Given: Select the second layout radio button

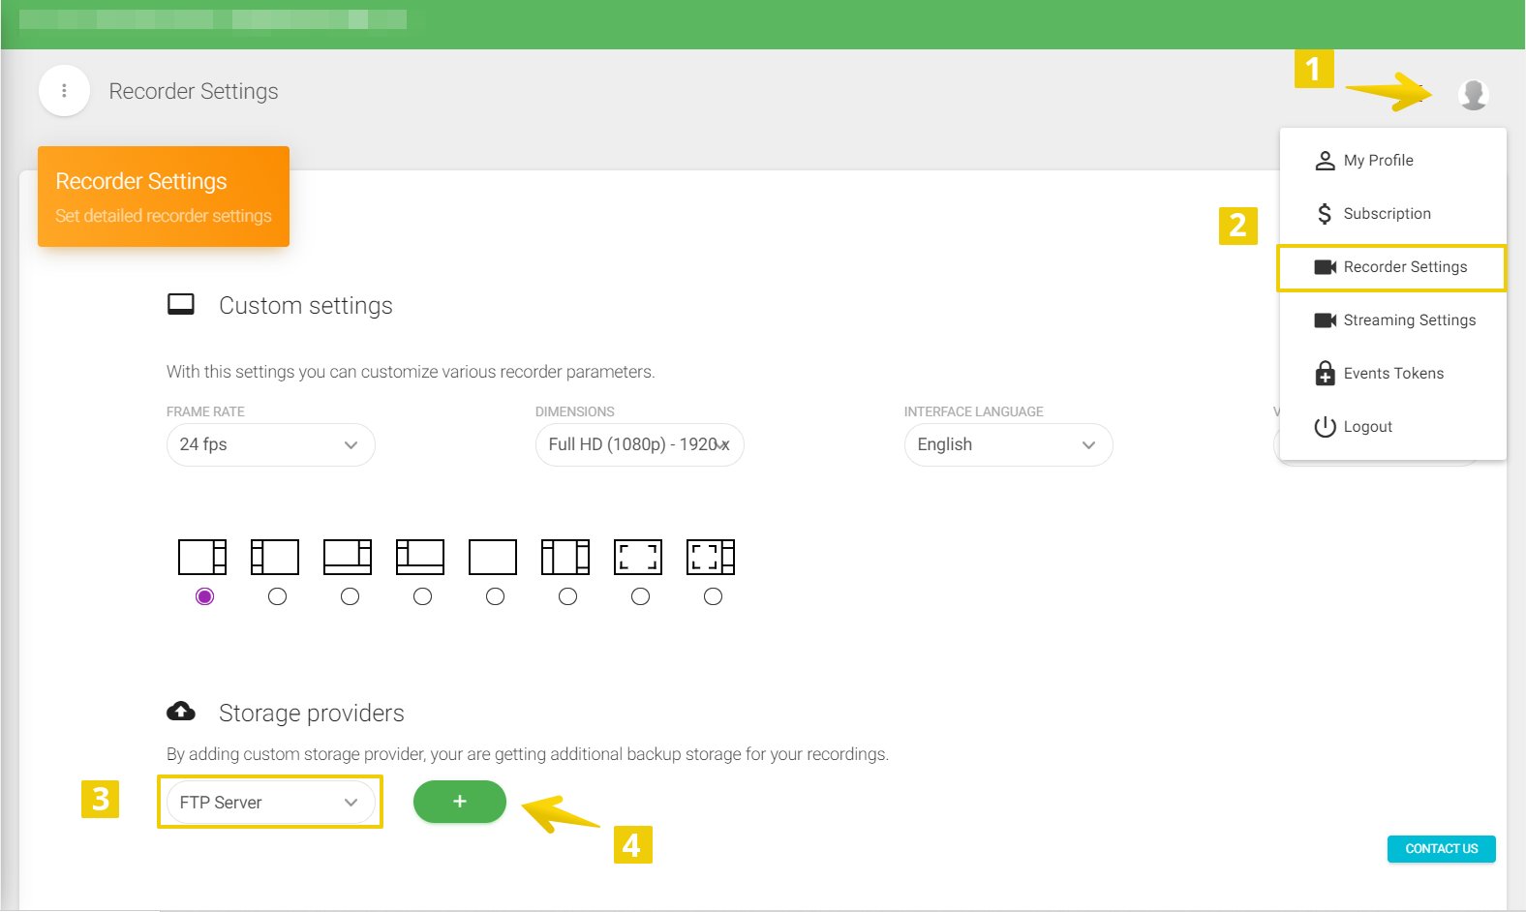Looking at the screenshot, I should (x=277, y=596).
